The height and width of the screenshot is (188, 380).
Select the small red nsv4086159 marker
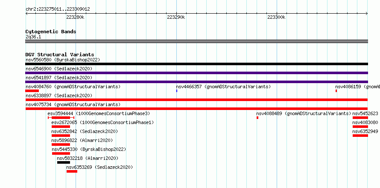(336, 91)
